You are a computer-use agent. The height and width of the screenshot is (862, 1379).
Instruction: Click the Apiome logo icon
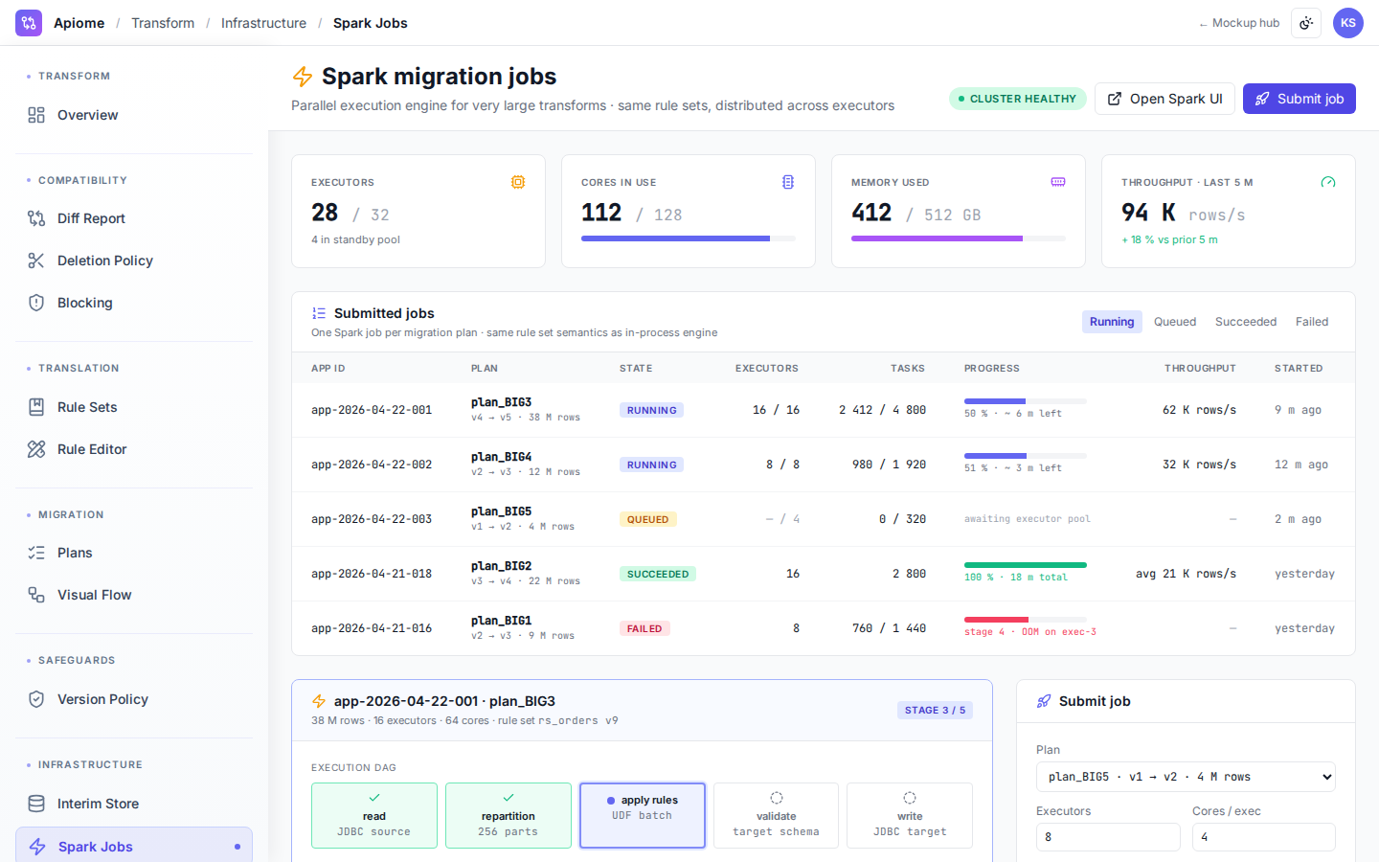(29, 23)
